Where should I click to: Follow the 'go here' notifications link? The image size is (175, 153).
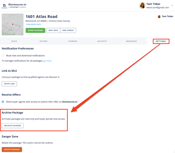point(47,61)
